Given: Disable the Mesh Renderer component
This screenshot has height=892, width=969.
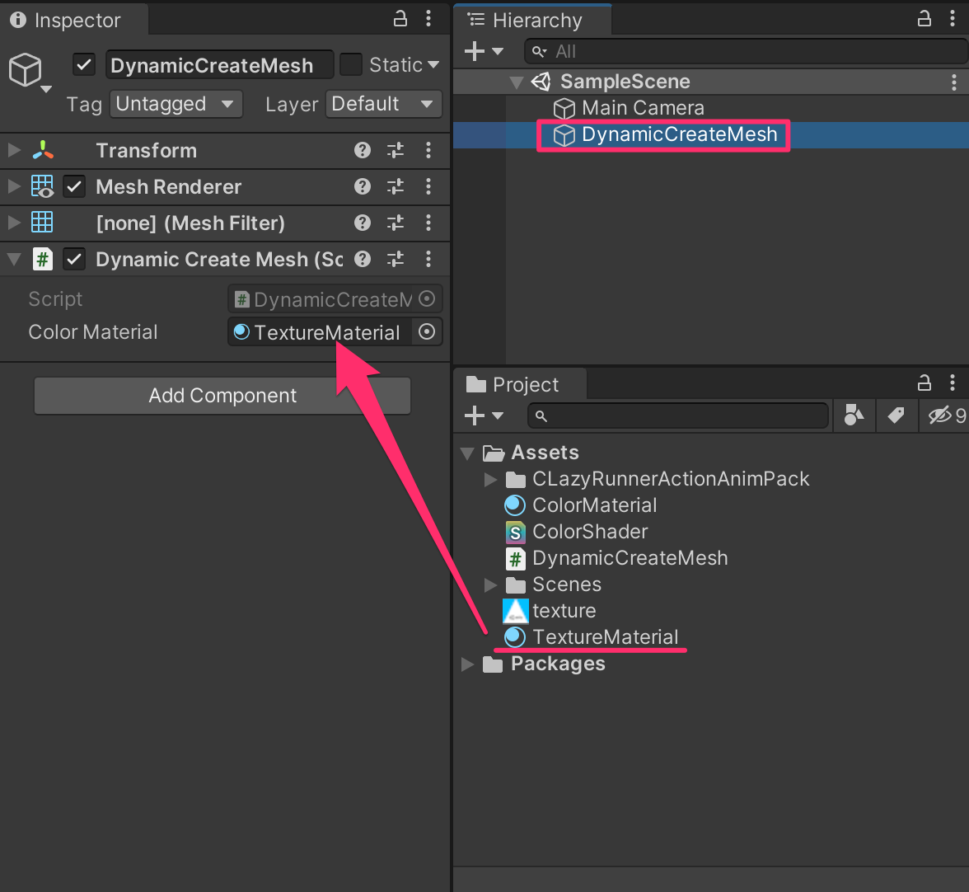Looking at the screenshot, I should point(74,186).
